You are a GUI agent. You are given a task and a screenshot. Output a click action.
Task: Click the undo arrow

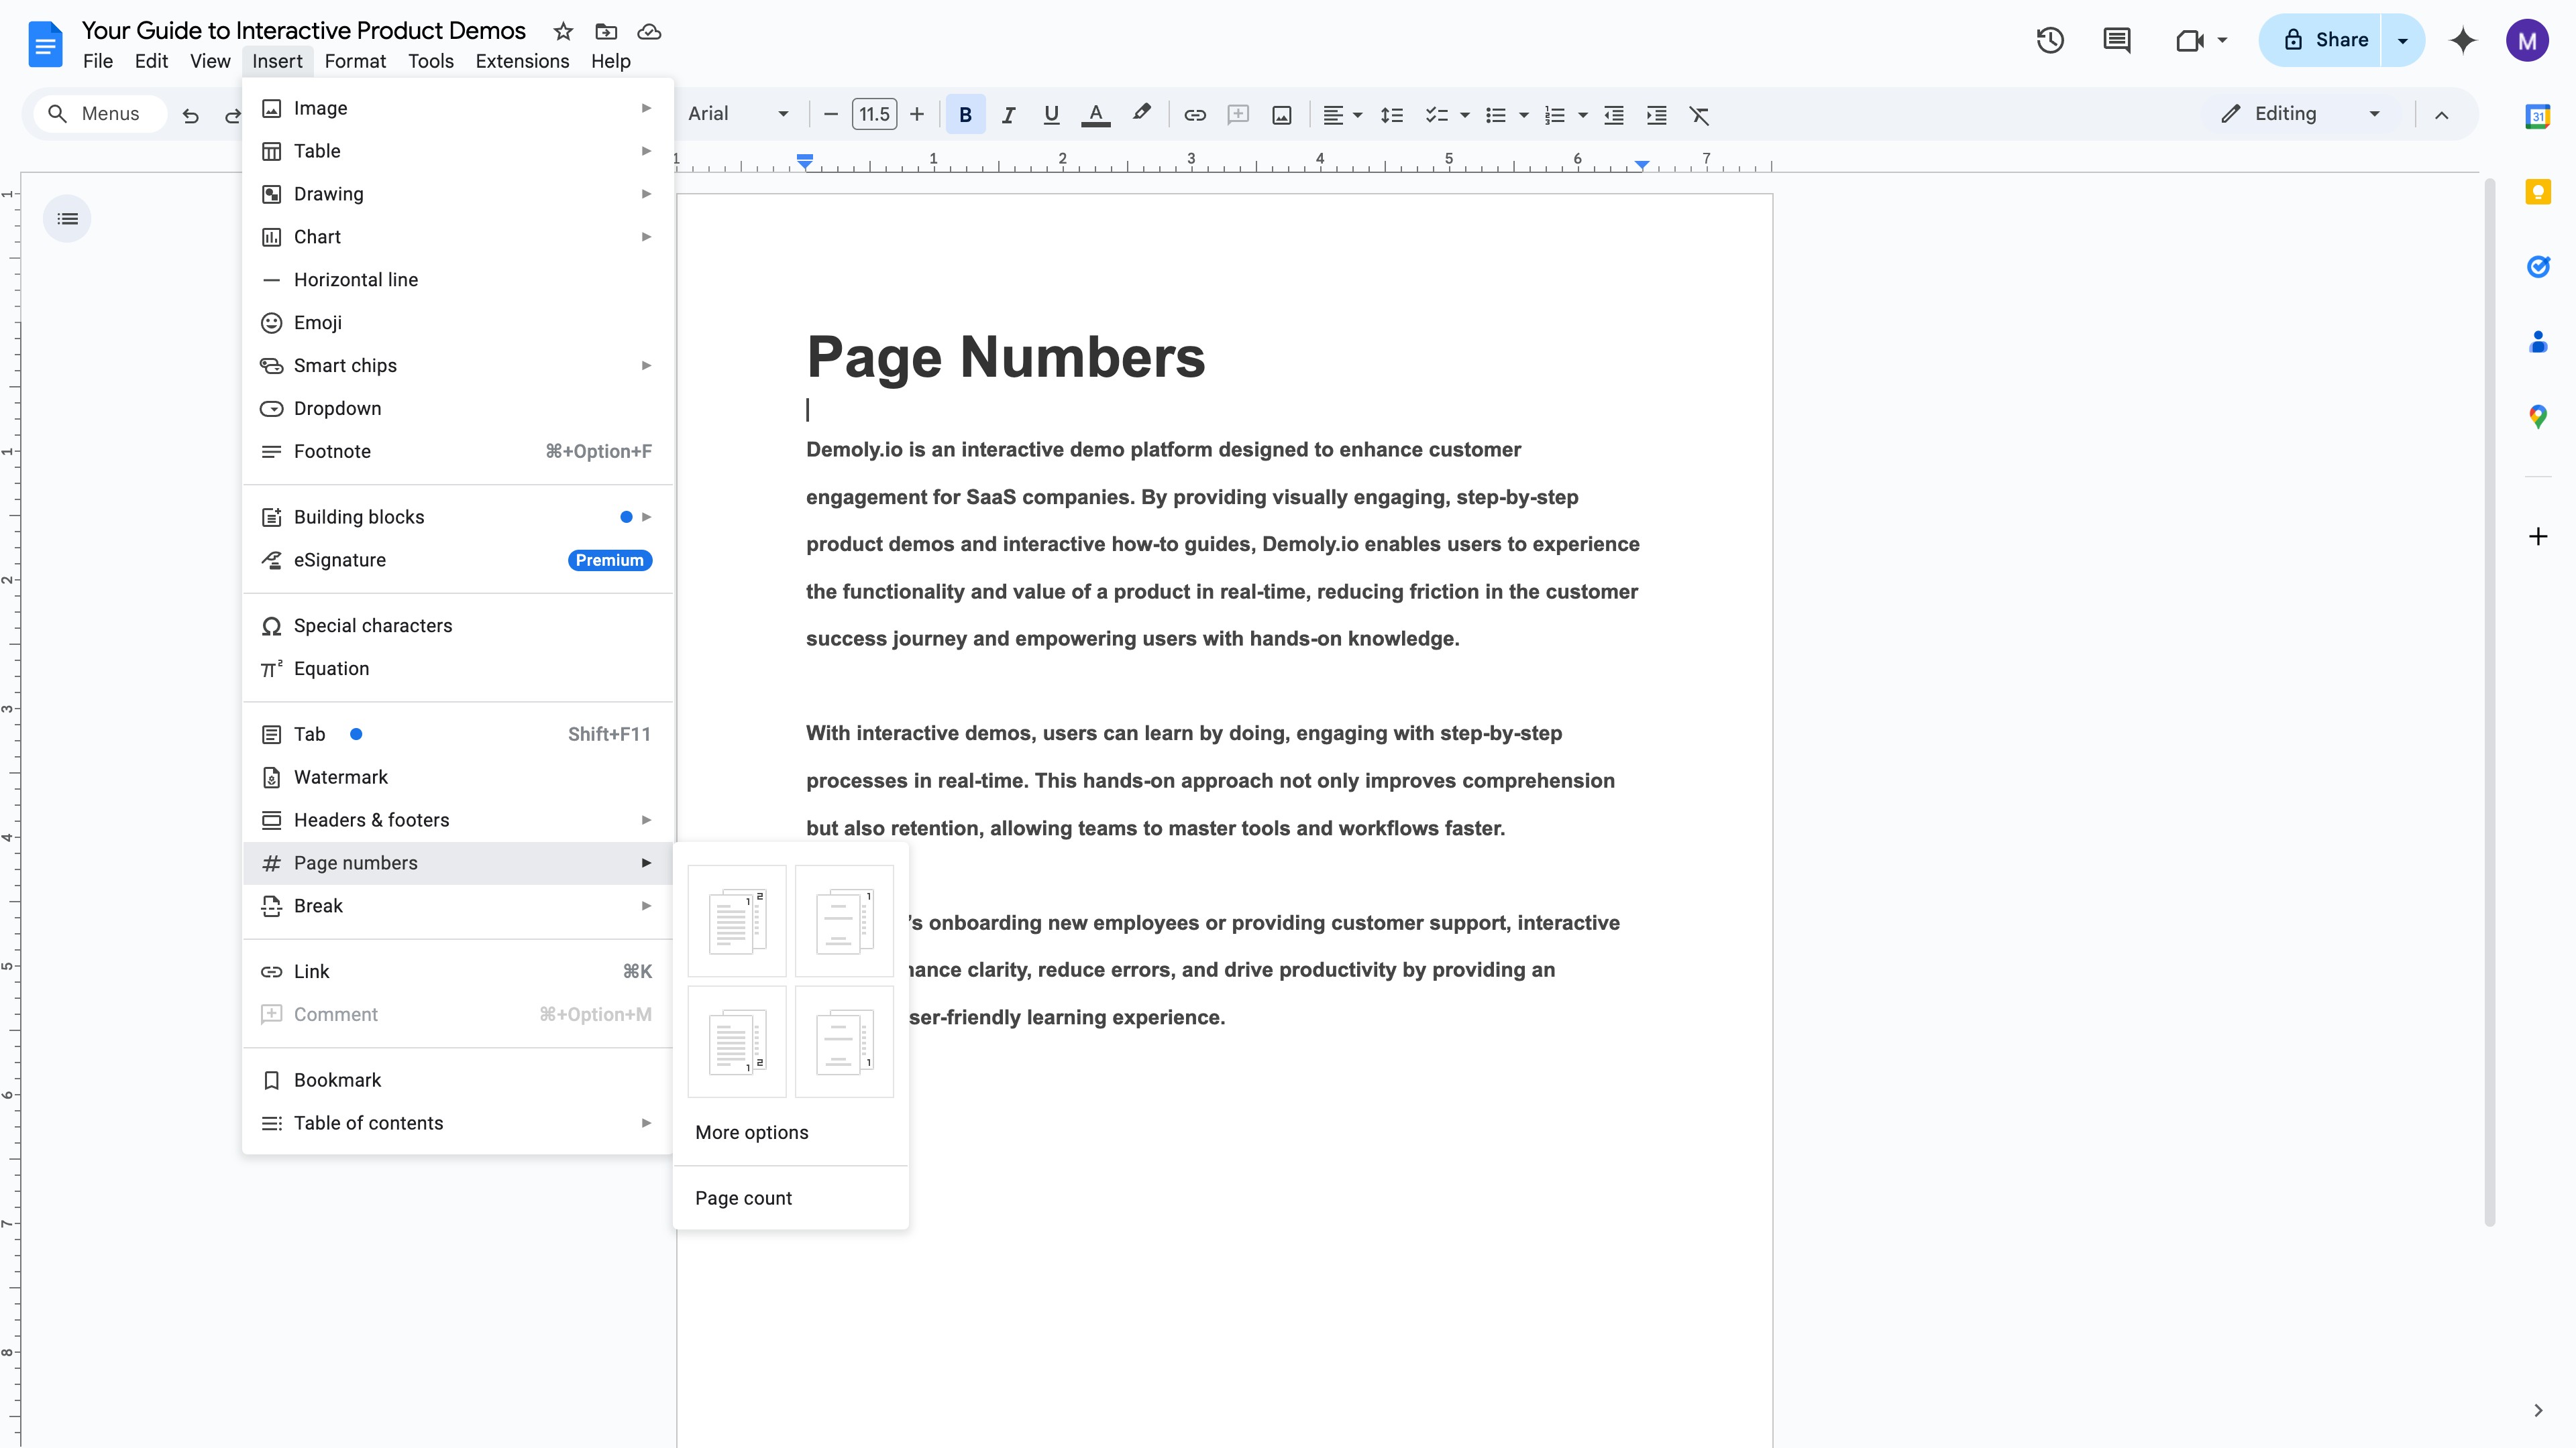[x=190, y=115]
